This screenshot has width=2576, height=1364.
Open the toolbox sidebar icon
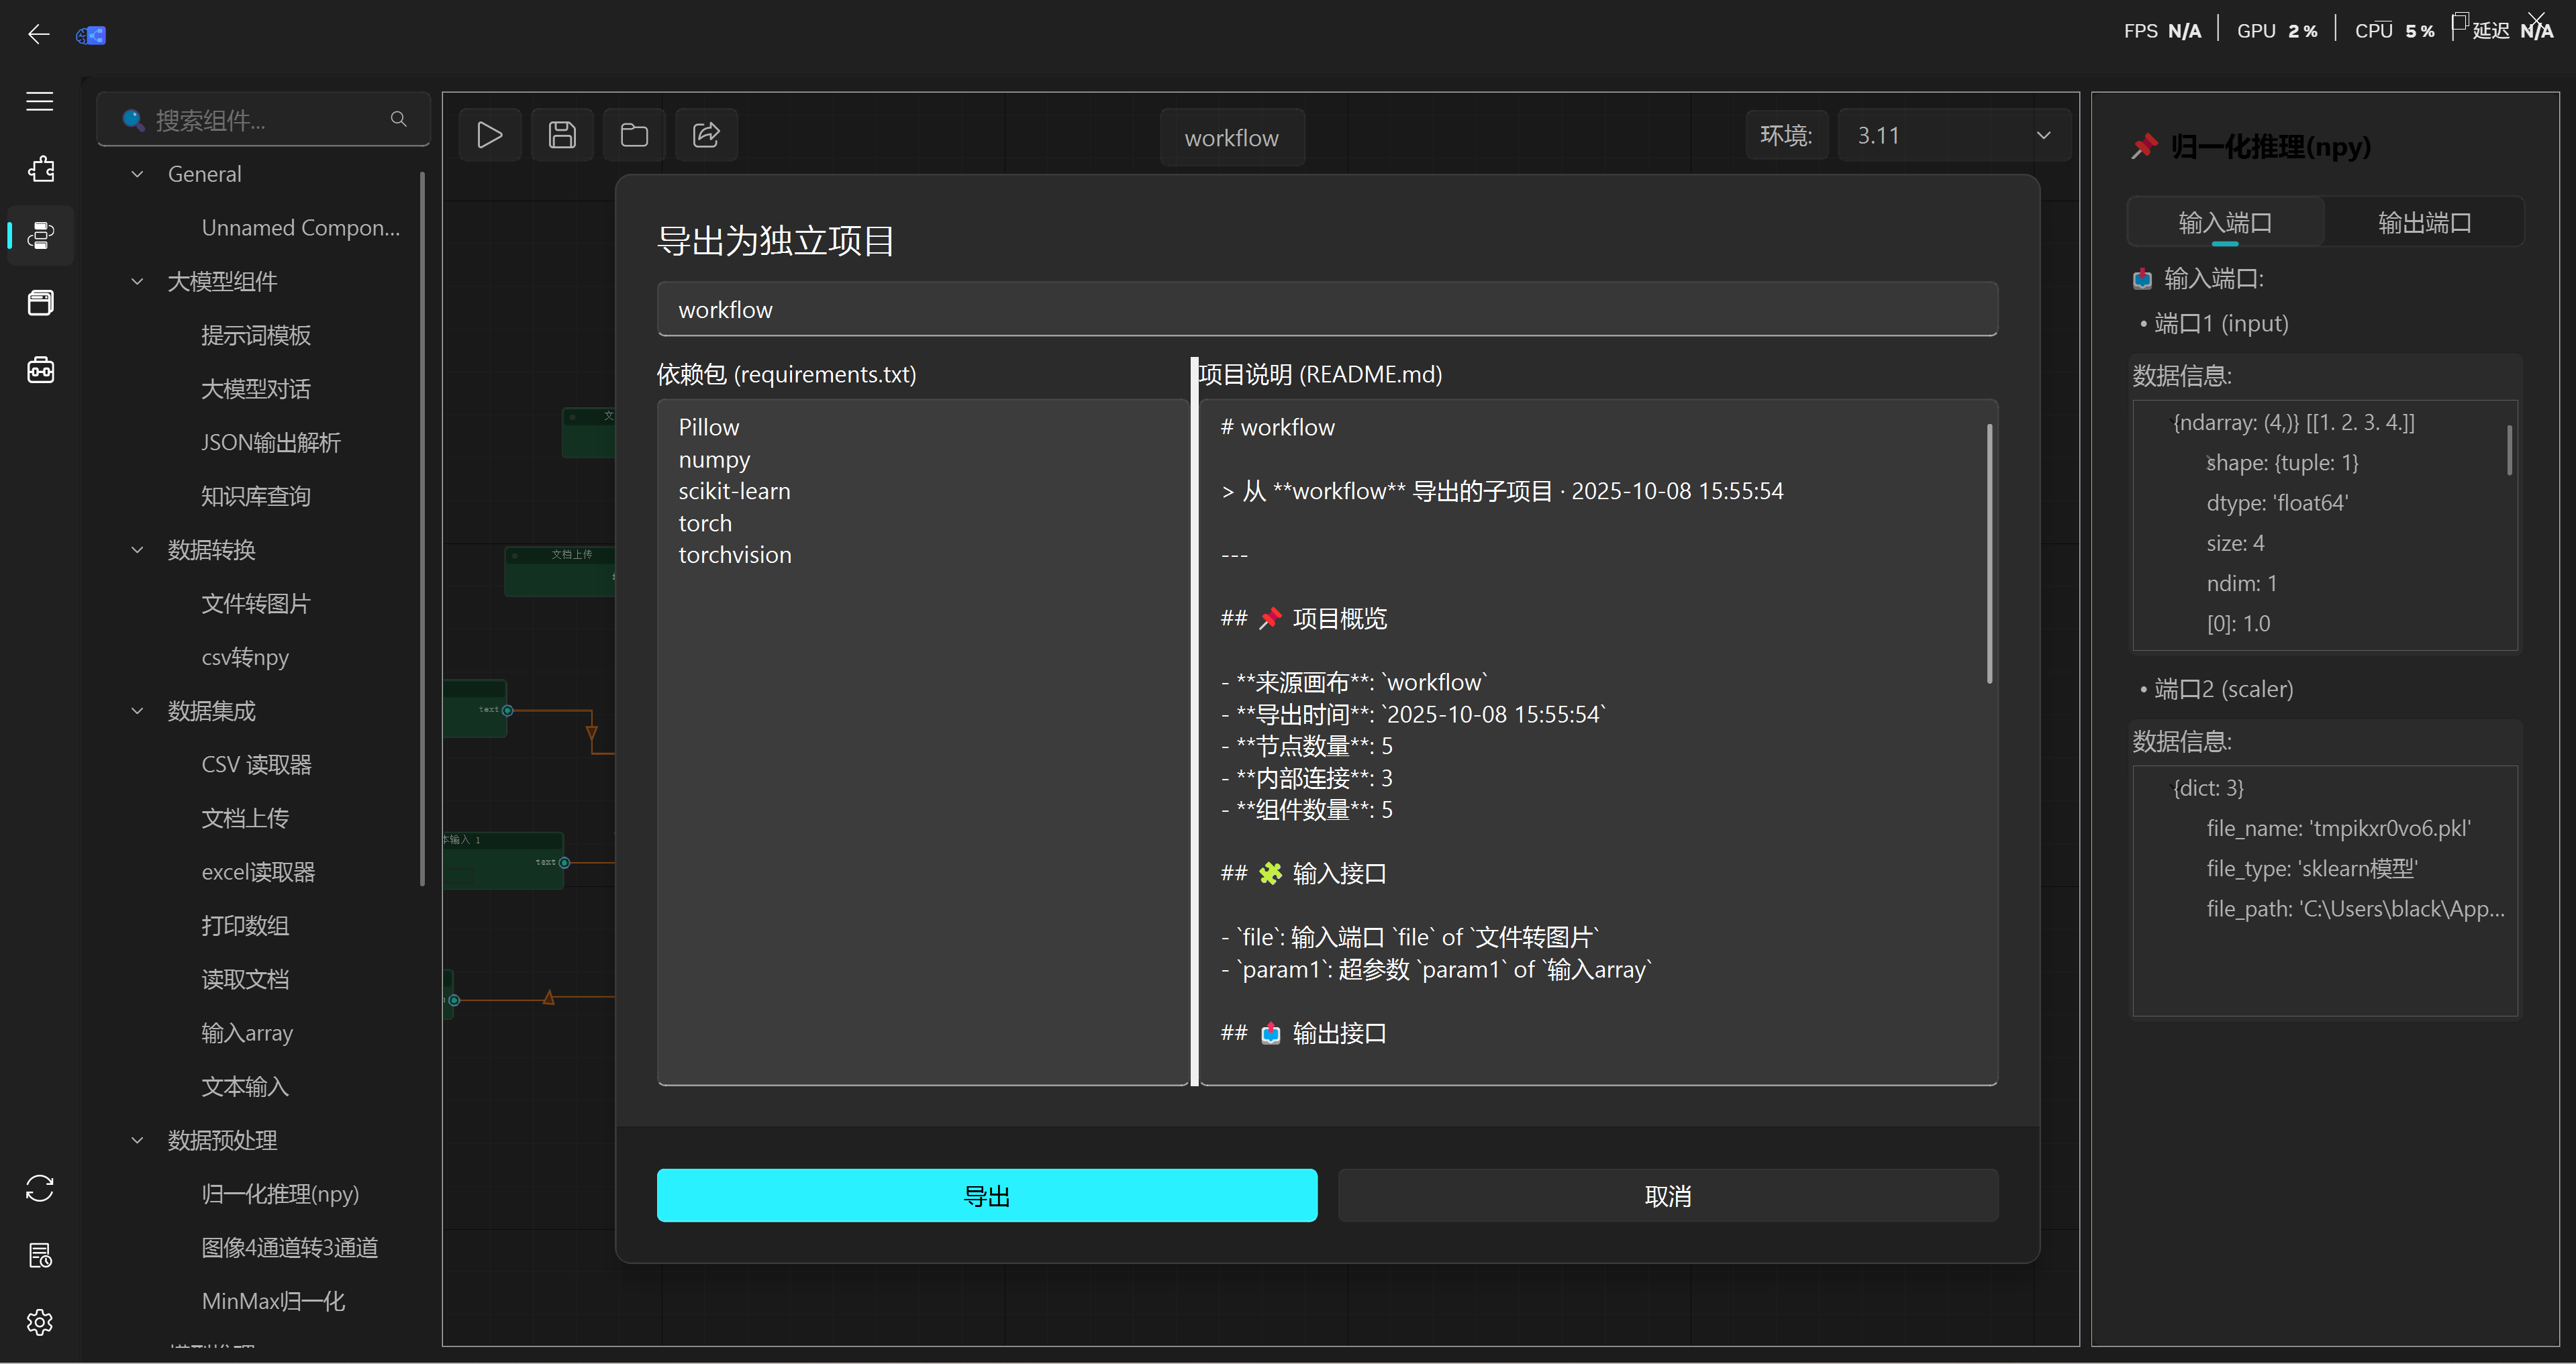40,370
